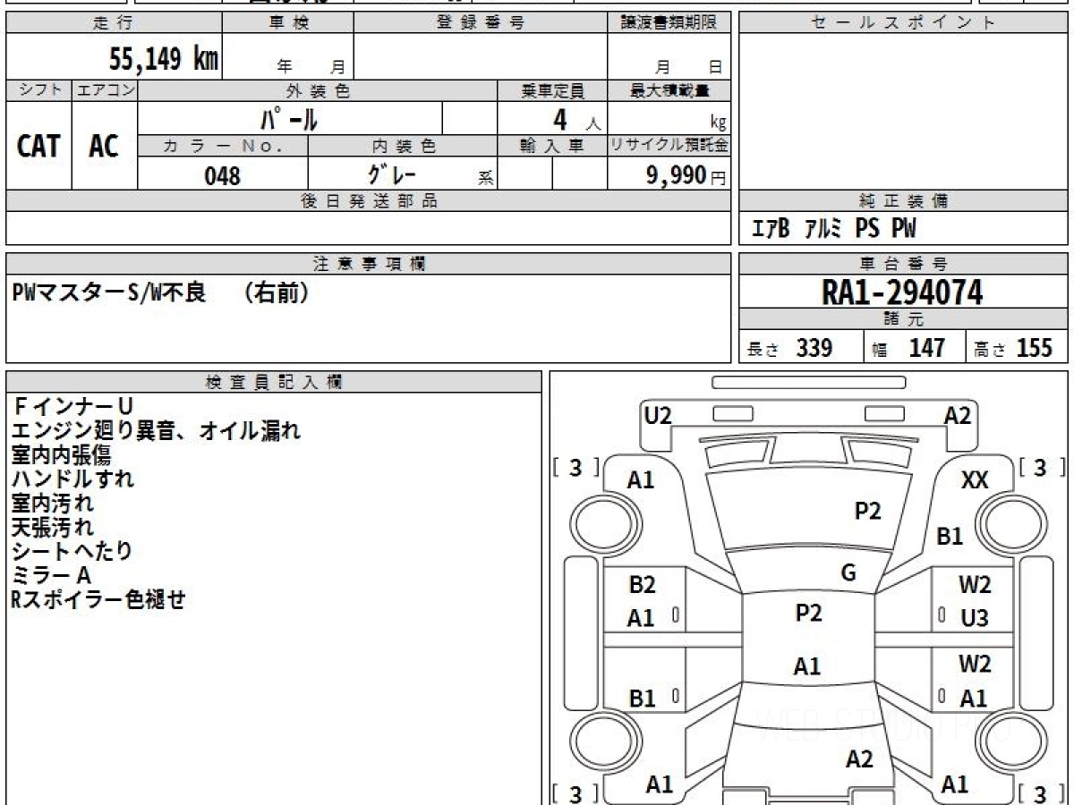The image size is (1074, 805).
Task: Click the 純正装備 header
Action: click(x=903, y=201)
